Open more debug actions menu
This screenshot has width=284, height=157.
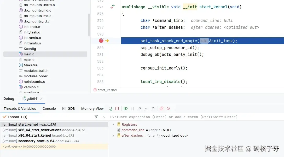(x=175, y=108)
